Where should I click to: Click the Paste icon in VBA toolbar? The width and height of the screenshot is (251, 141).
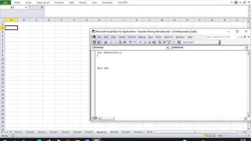tap(120, 42)
